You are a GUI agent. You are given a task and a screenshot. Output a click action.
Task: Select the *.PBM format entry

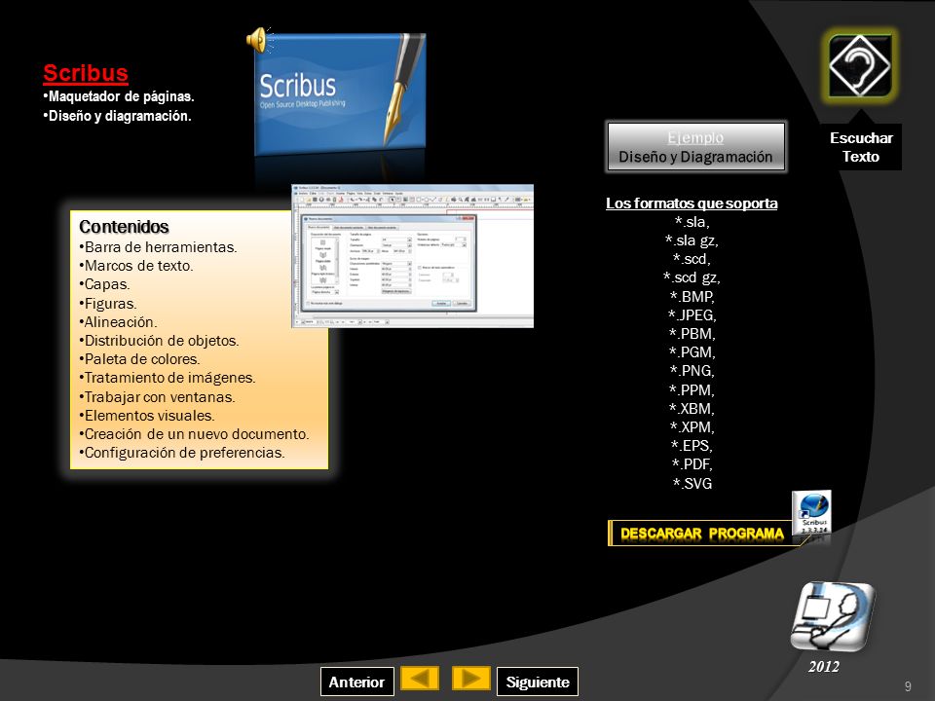pos(692,333)
